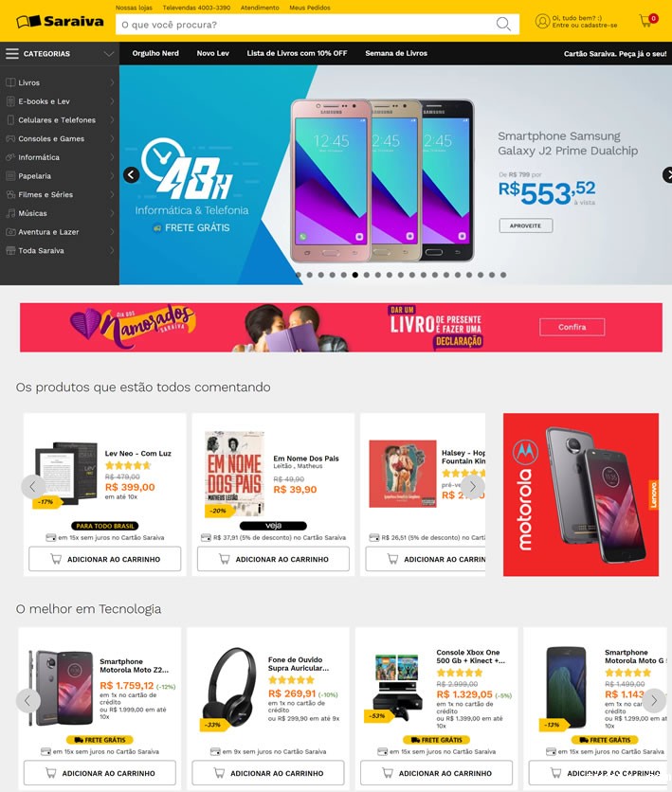Open Semana de Livros menu item
Image resolution: width=672 pixels, height=792 pixels.
click(396, 53)
